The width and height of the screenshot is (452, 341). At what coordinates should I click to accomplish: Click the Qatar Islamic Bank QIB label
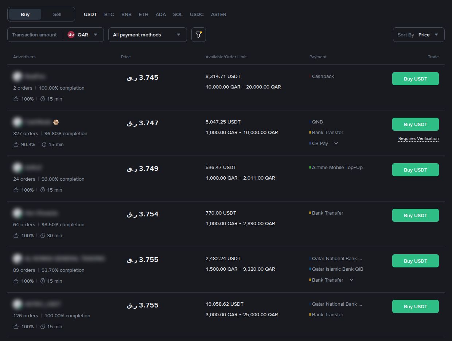338,269
